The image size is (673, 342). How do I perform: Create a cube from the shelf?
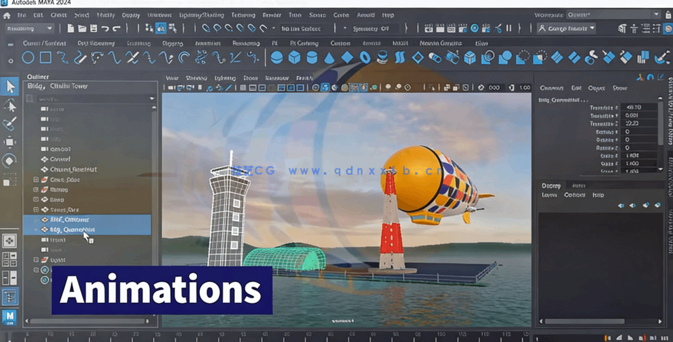point(294,57)
